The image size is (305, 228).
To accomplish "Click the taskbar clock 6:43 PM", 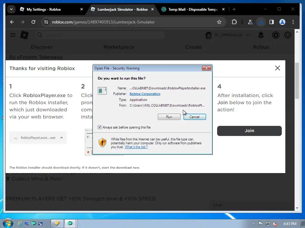I will tap(290, 224).
